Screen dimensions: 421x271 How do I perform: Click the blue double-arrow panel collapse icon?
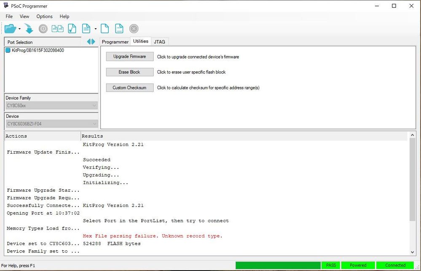(x=91, y=42)
